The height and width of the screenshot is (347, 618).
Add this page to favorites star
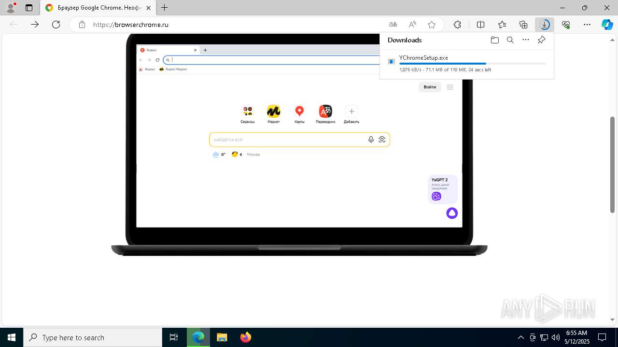pyautogui.click(x=432, y=25)
